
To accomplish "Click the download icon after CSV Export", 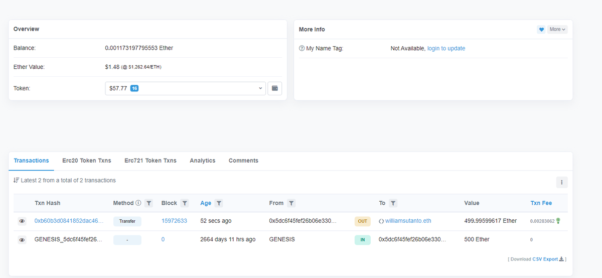I will 561,259.
